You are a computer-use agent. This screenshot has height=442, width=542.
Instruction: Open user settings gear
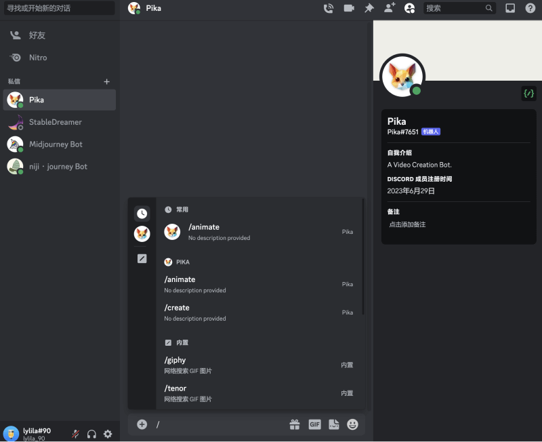(x=108, y=434)
